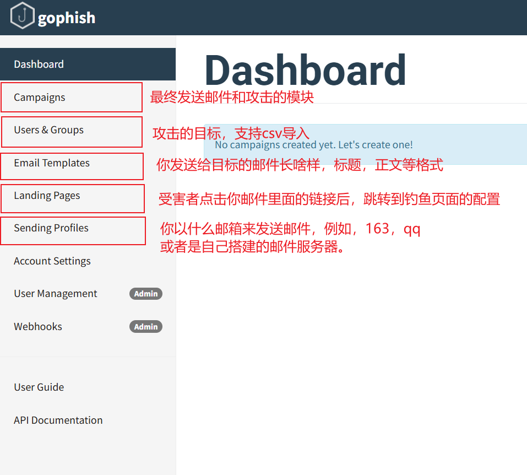
Task: Click Admin badge beside User Management
Action: coord(146,294)
